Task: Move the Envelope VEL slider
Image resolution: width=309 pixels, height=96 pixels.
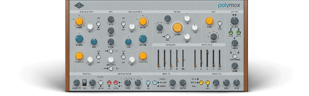Action: (183, 58)
